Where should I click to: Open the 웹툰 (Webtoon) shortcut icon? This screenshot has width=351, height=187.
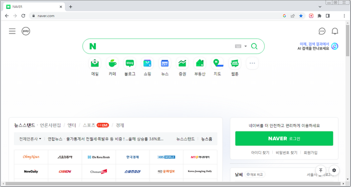tap(235, 63)
